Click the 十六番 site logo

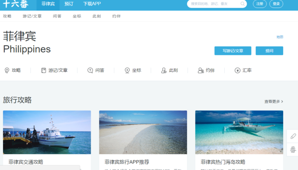tap(16, 3)
